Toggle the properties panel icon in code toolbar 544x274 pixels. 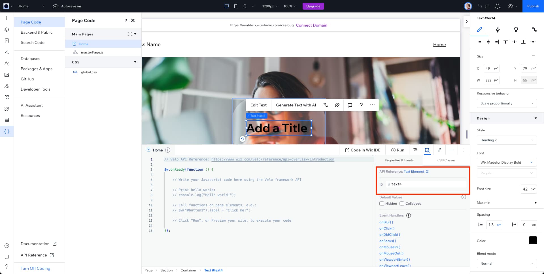click(x=427, y=150)
